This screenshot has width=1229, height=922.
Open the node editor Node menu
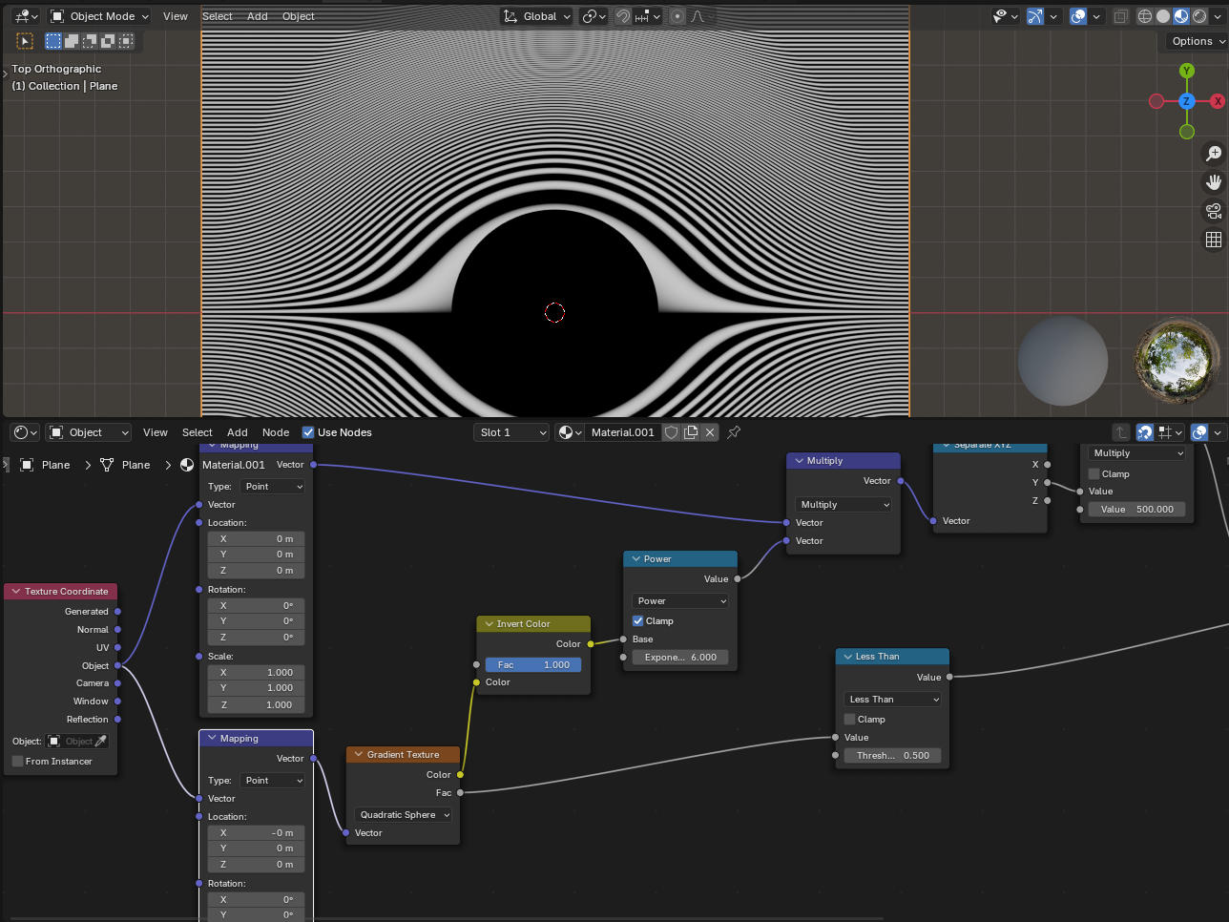pos(276,432)
